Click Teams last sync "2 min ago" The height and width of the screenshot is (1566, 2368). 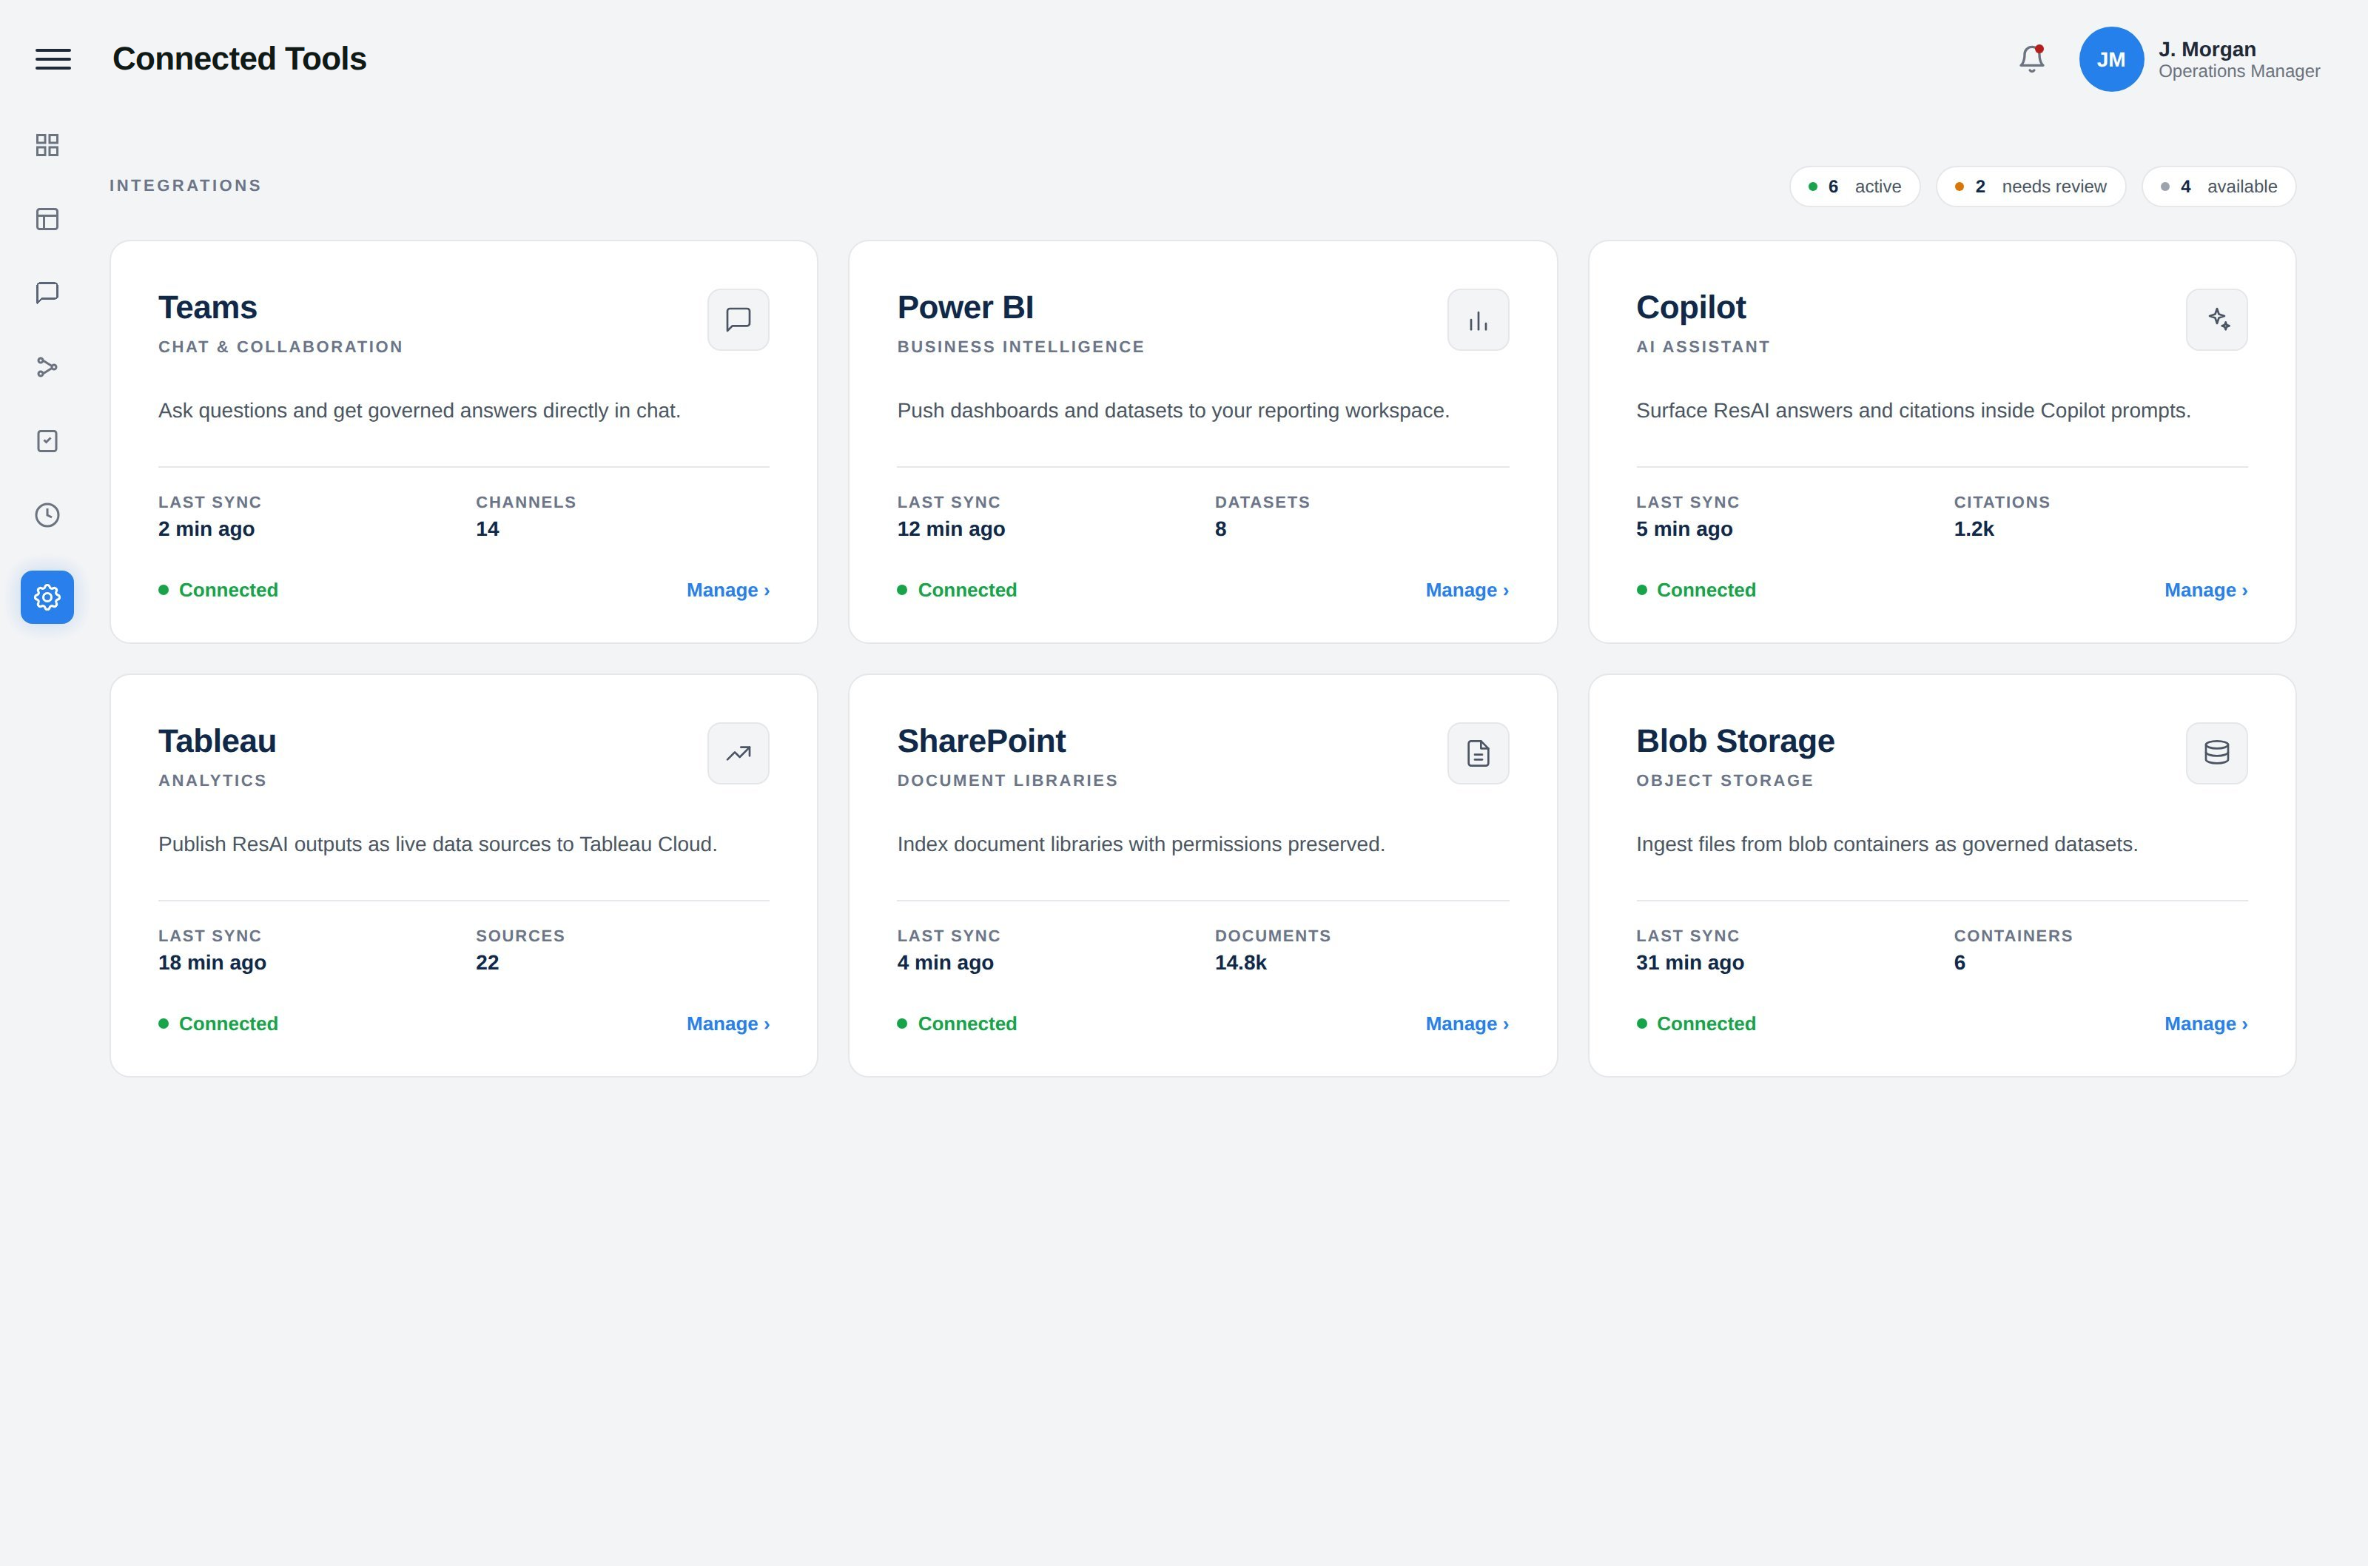(206, 529)
